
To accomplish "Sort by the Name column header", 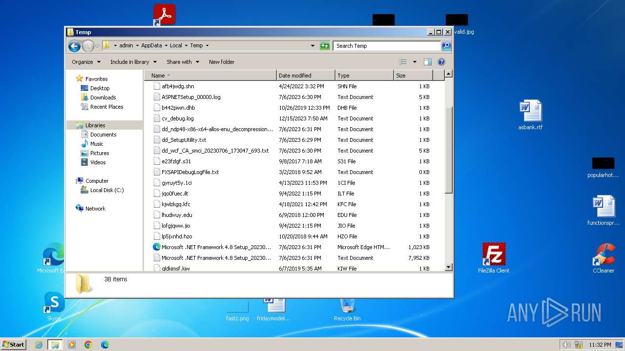I will pos(210,76).
